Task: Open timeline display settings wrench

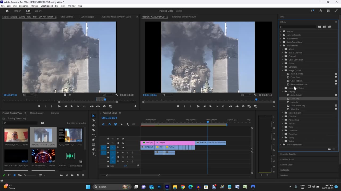Action: point(128,124)
